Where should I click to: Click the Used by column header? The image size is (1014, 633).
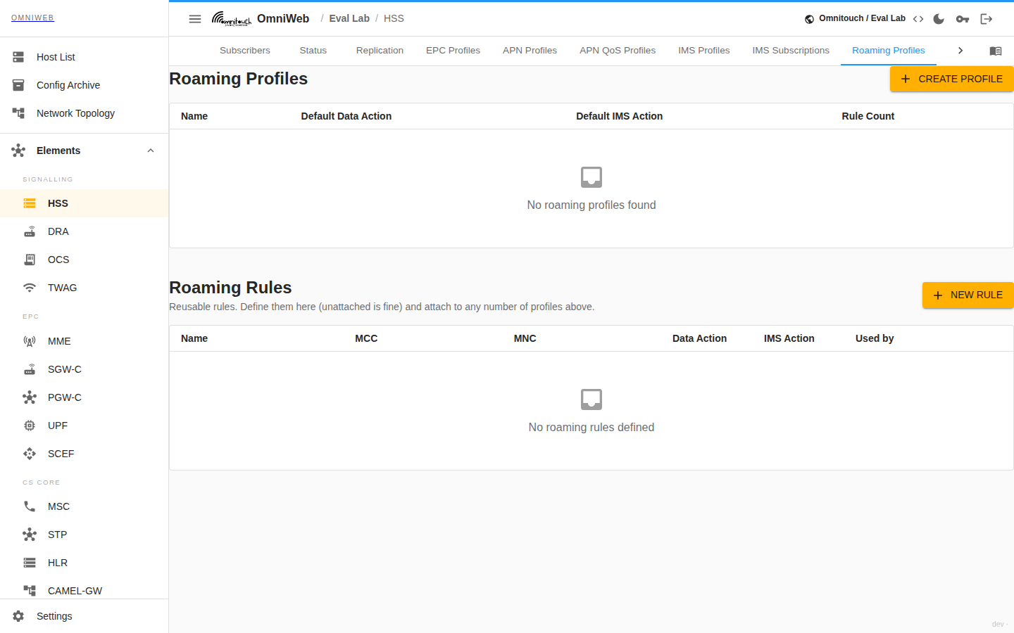(x=875, y=338)
